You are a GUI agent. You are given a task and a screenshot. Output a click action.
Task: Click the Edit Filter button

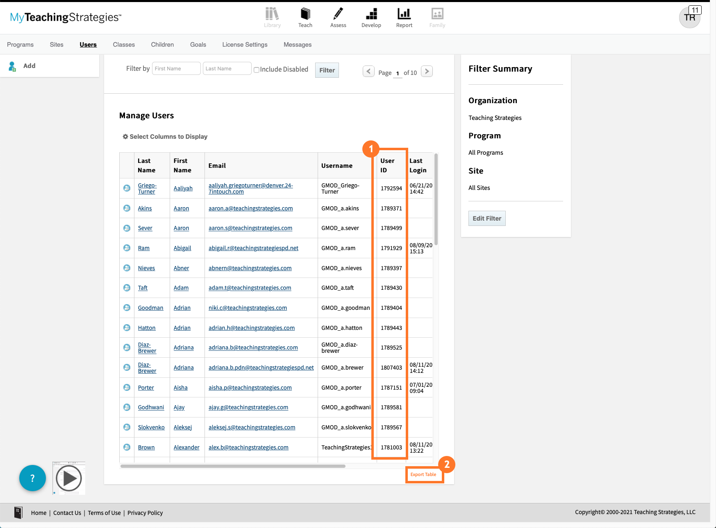click(x=486, y=218)
